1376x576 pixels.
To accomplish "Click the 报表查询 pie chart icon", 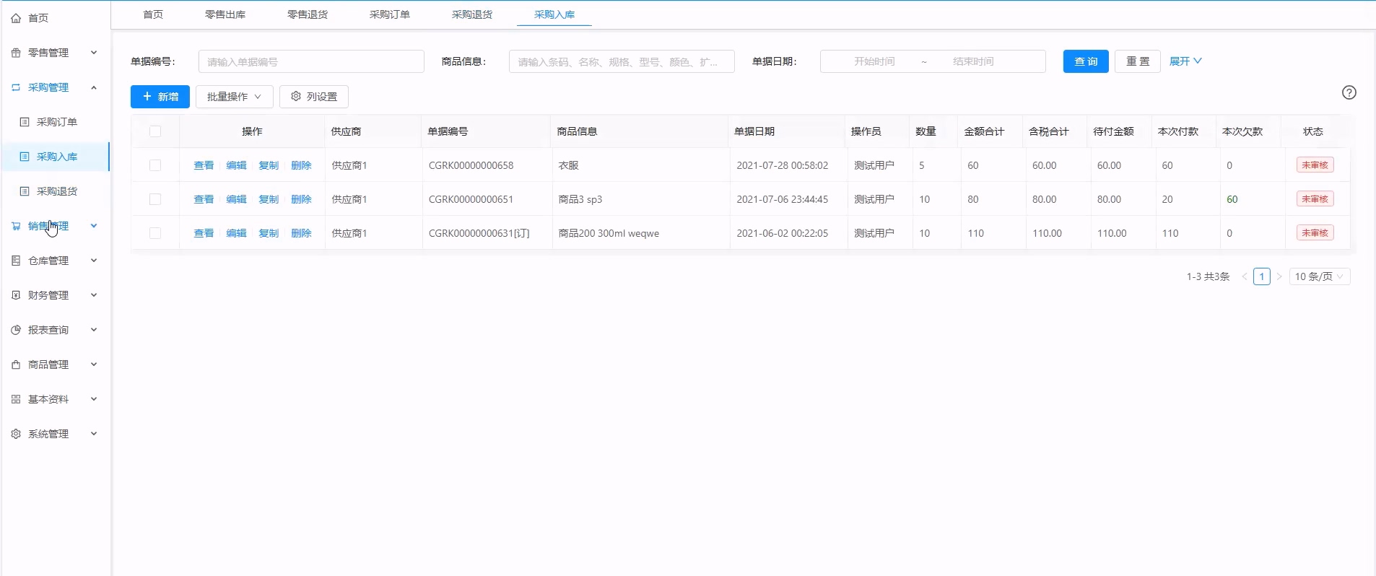I will pyautogui.click(x=16, y=330).
